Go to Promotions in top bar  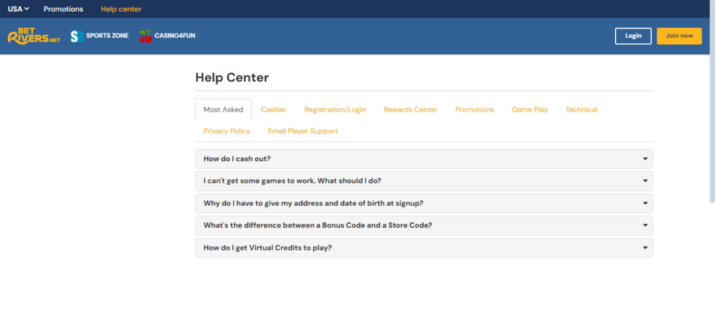click(x=64, y=9)
